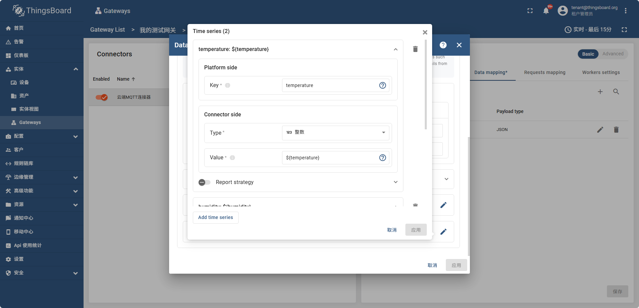
Task: Expand the Report strategy section
Action: (x=395, y=182)
